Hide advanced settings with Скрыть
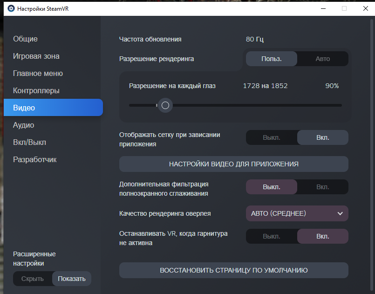The height and width of the screenshot is (294, 375). [x=33, y=279]
